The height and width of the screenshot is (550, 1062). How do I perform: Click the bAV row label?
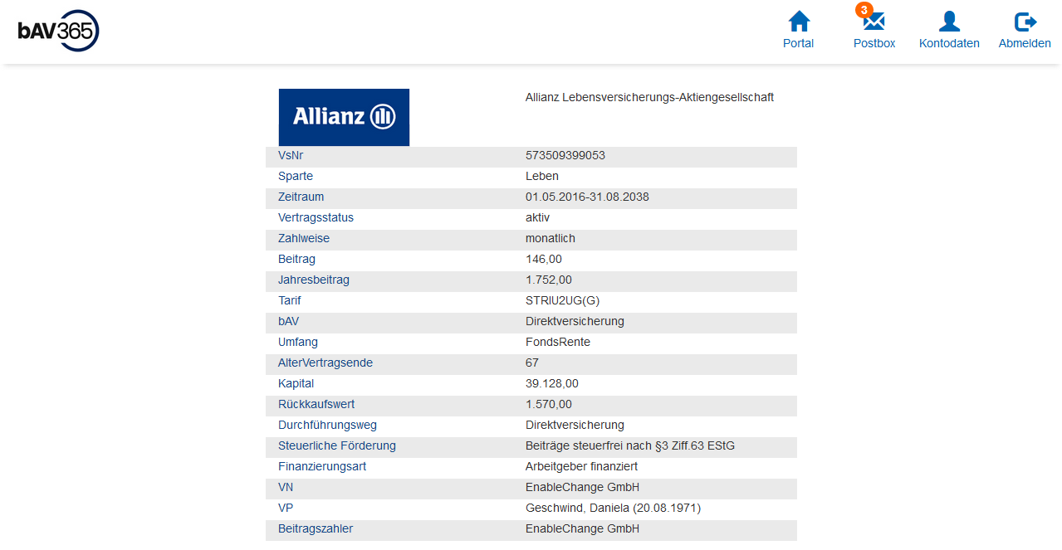click(288, 322)
